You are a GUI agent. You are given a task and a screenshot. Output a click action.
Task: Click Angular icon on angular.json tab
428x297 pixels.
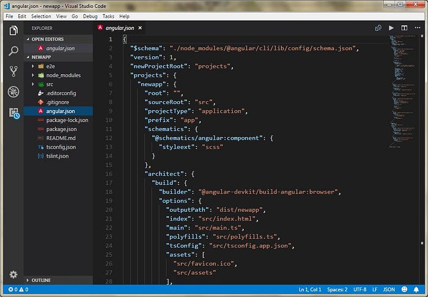tap(100, 28)
